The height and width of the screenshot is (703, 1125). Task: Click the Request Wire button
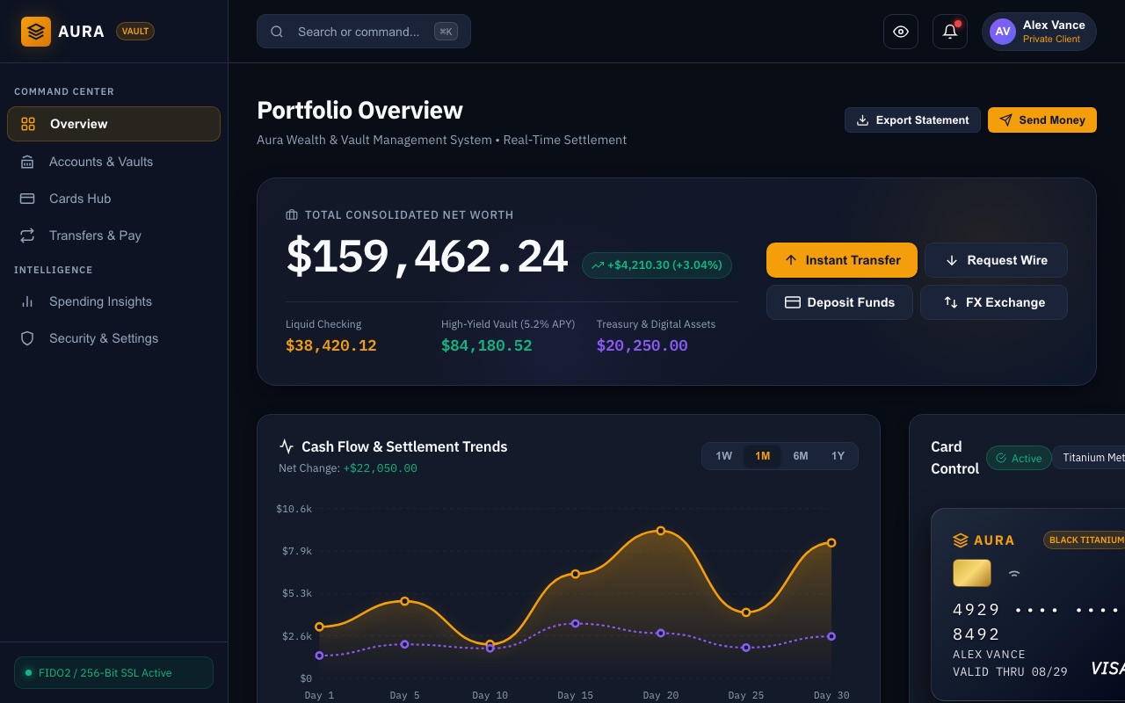tap(996, 260)
